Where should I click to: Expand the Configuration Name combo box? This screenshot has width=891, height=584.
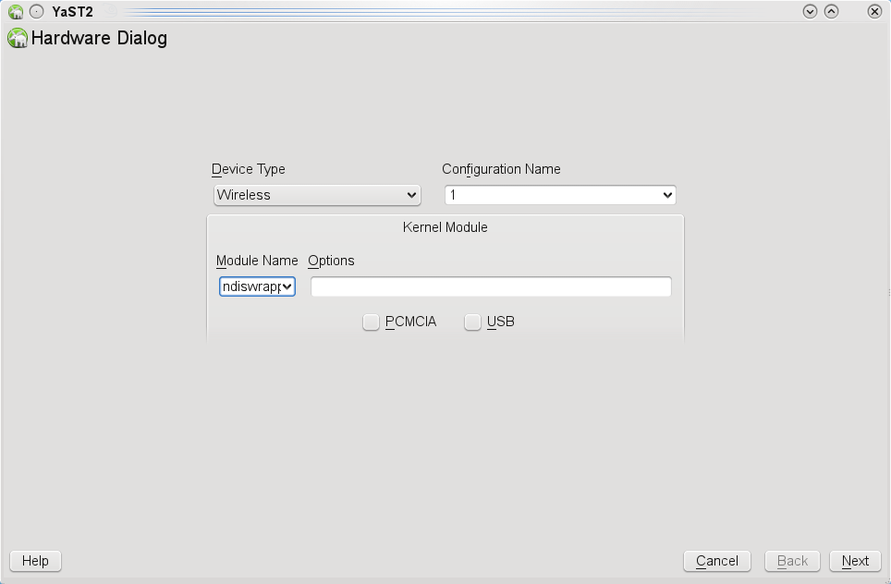pyautogui.click(x=560, y=195)
